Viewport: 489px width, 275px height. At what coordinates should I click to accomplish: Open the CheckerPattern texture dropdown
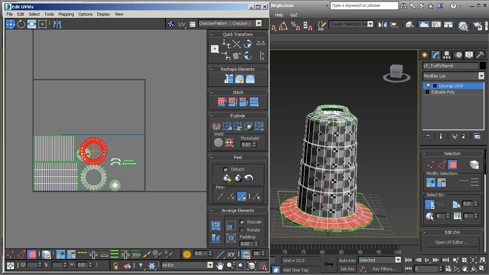pyautogui.click(x=259, y=23)
